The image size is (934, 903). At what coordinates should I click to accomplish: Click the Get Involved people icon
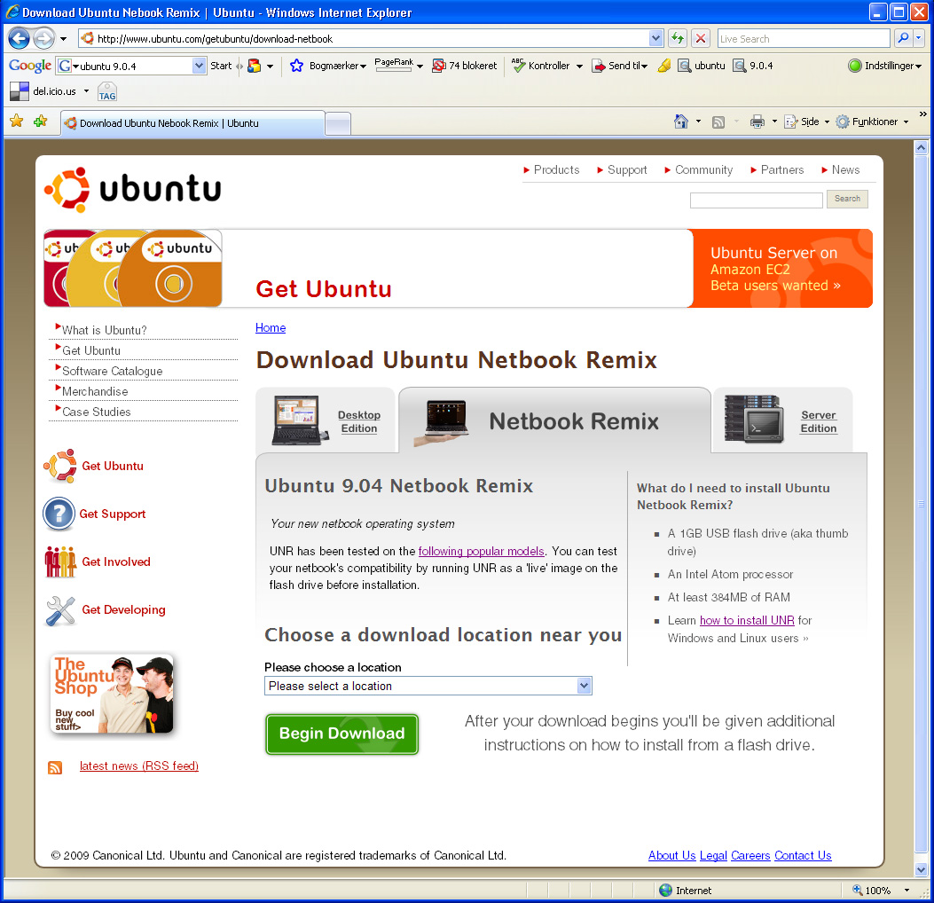(x=60, y=561)
